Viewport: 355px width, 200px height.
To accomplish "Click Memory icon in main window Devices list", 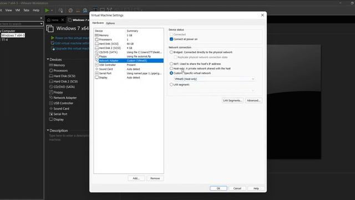I will pos(51,65).
